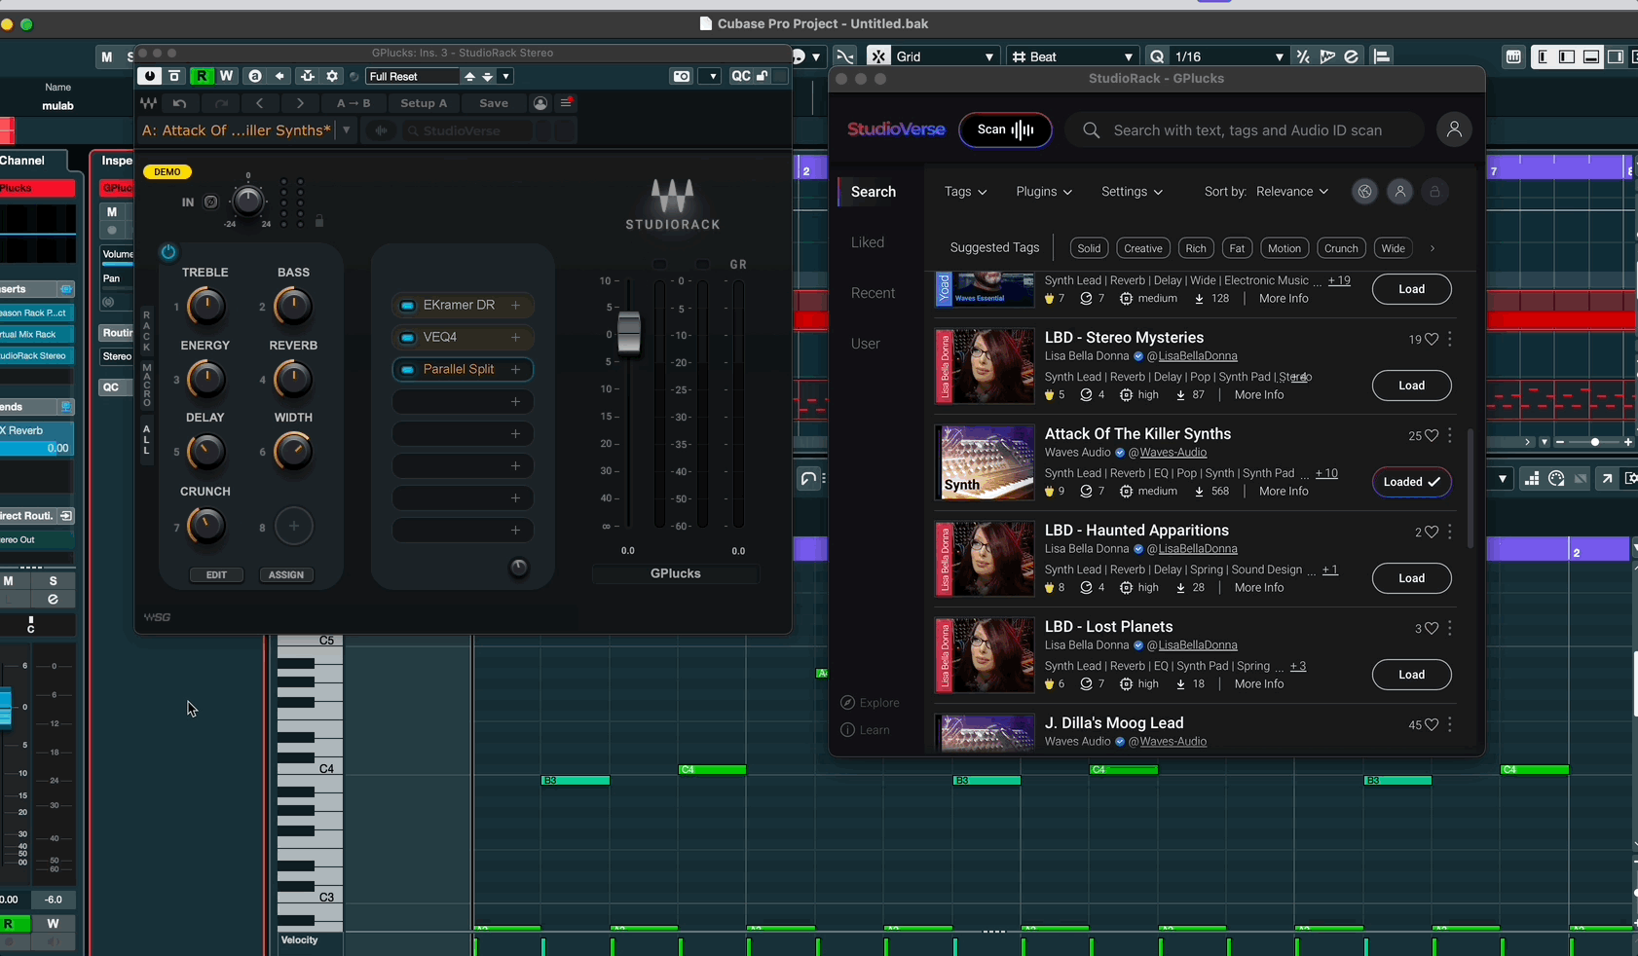
Task: Open the StudioVerse profile icon
Action: [x=1454, y=129]
